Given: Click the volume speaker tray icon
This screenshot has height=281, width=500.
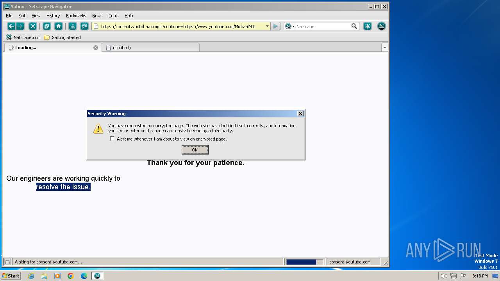Looking at the screenshot, I should pos(444,276).
